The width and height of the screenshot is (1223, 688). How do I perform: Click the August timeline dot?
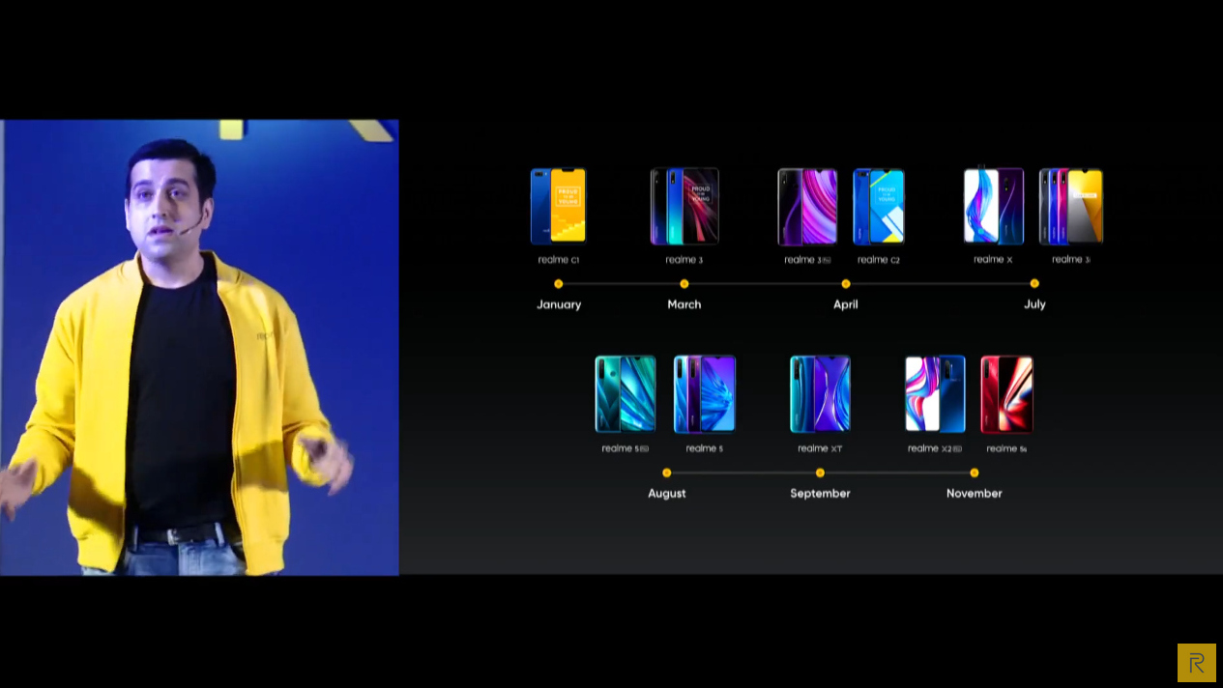(x=667, y=473)
